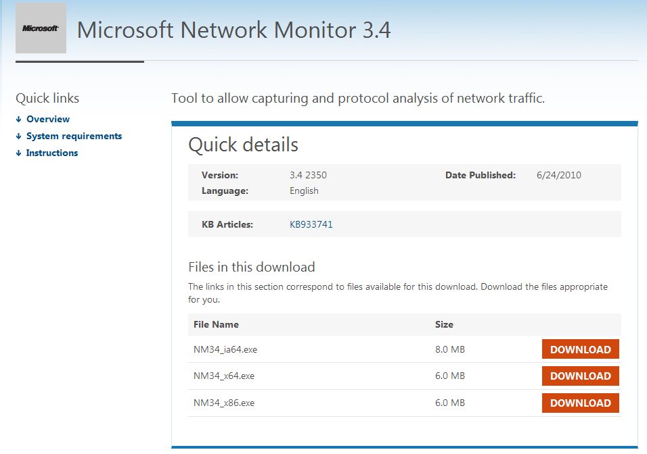Click the 6.0 MB size for NM34_x86.exe
This screenshot has height=454, width=647.
(x=450, y=403)
